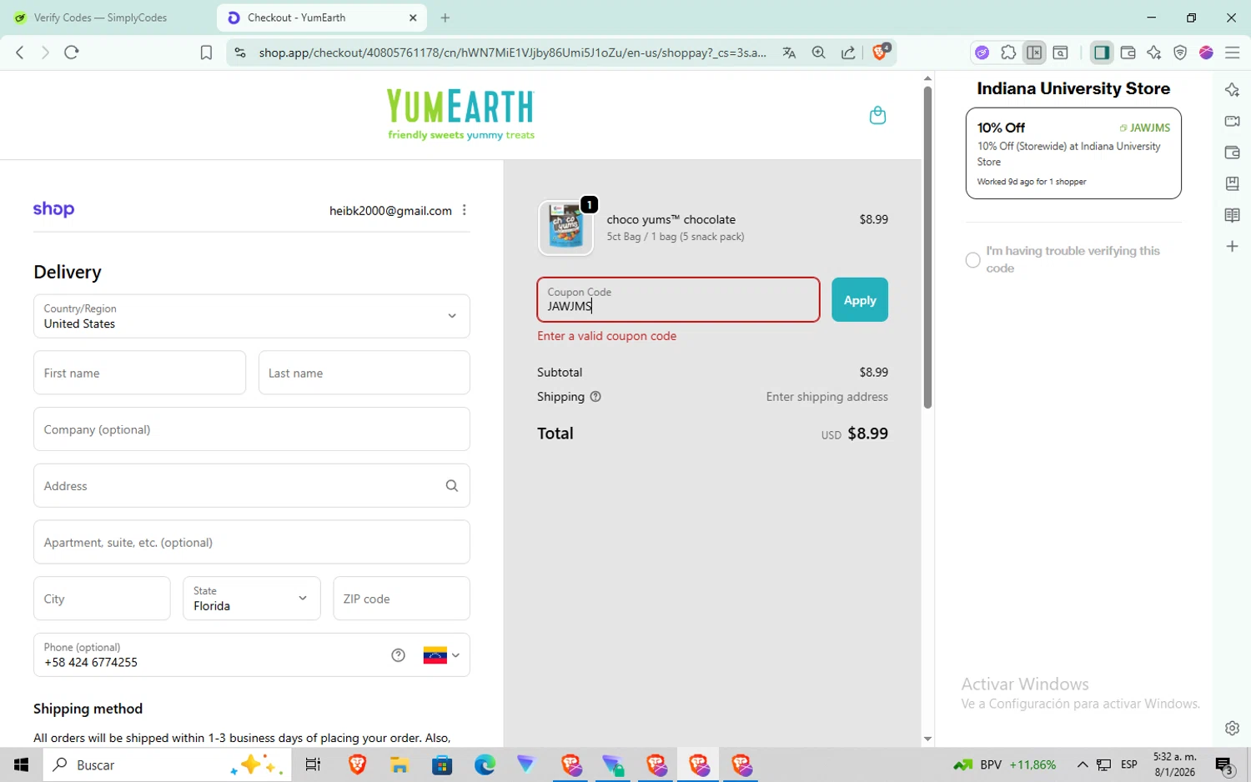Viewport: 1251px width, 782px height.
Task: Open the translate page icon
Action: pos(789,53)
